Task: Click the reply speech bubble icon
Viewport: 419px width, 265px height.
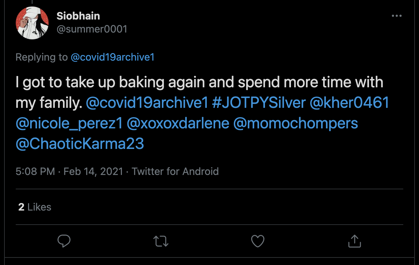Action: tap(64, 241)
